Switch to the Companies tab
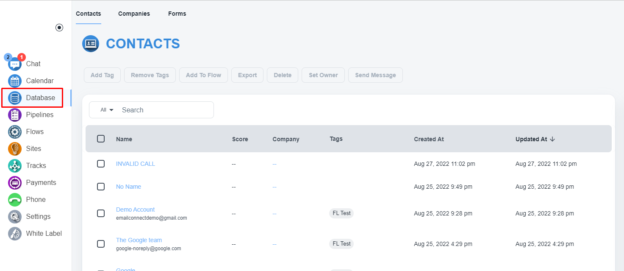The image size is (624, 271). (134, 14)
